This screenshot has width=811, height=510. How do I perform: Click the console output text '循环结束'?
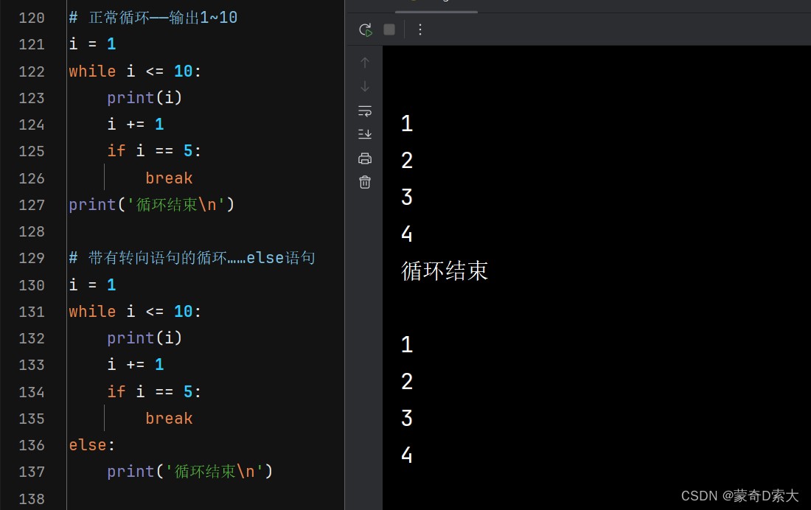pyautogui.click(x=445, y=270)
